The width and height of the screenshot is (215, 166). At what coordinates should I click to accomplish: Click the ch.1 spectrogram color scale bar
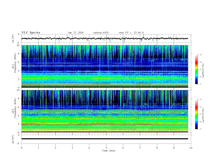click(196, 69)
